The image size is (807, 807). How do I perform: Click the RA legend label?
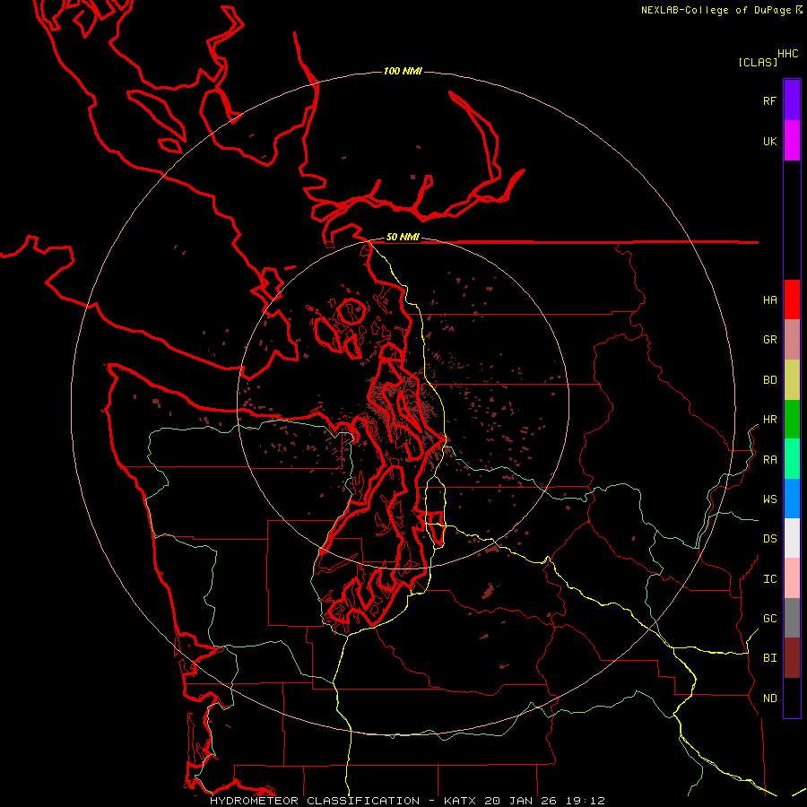(769, 460)
